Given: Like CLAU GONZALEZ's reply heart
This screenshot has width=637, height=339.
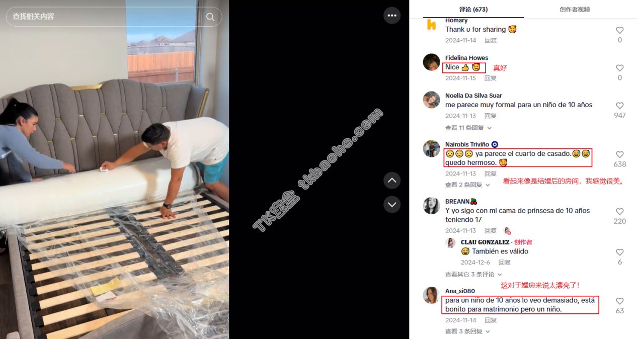Looking at the screenshot, I should 620,252.
